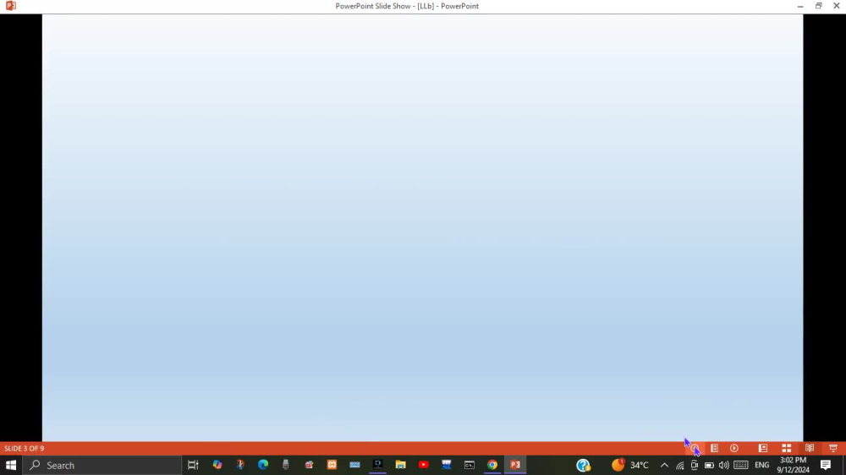Click the PowerPoint taskbar icon
Viewport: 846px width, 475px height.
(x=515, y=465)
